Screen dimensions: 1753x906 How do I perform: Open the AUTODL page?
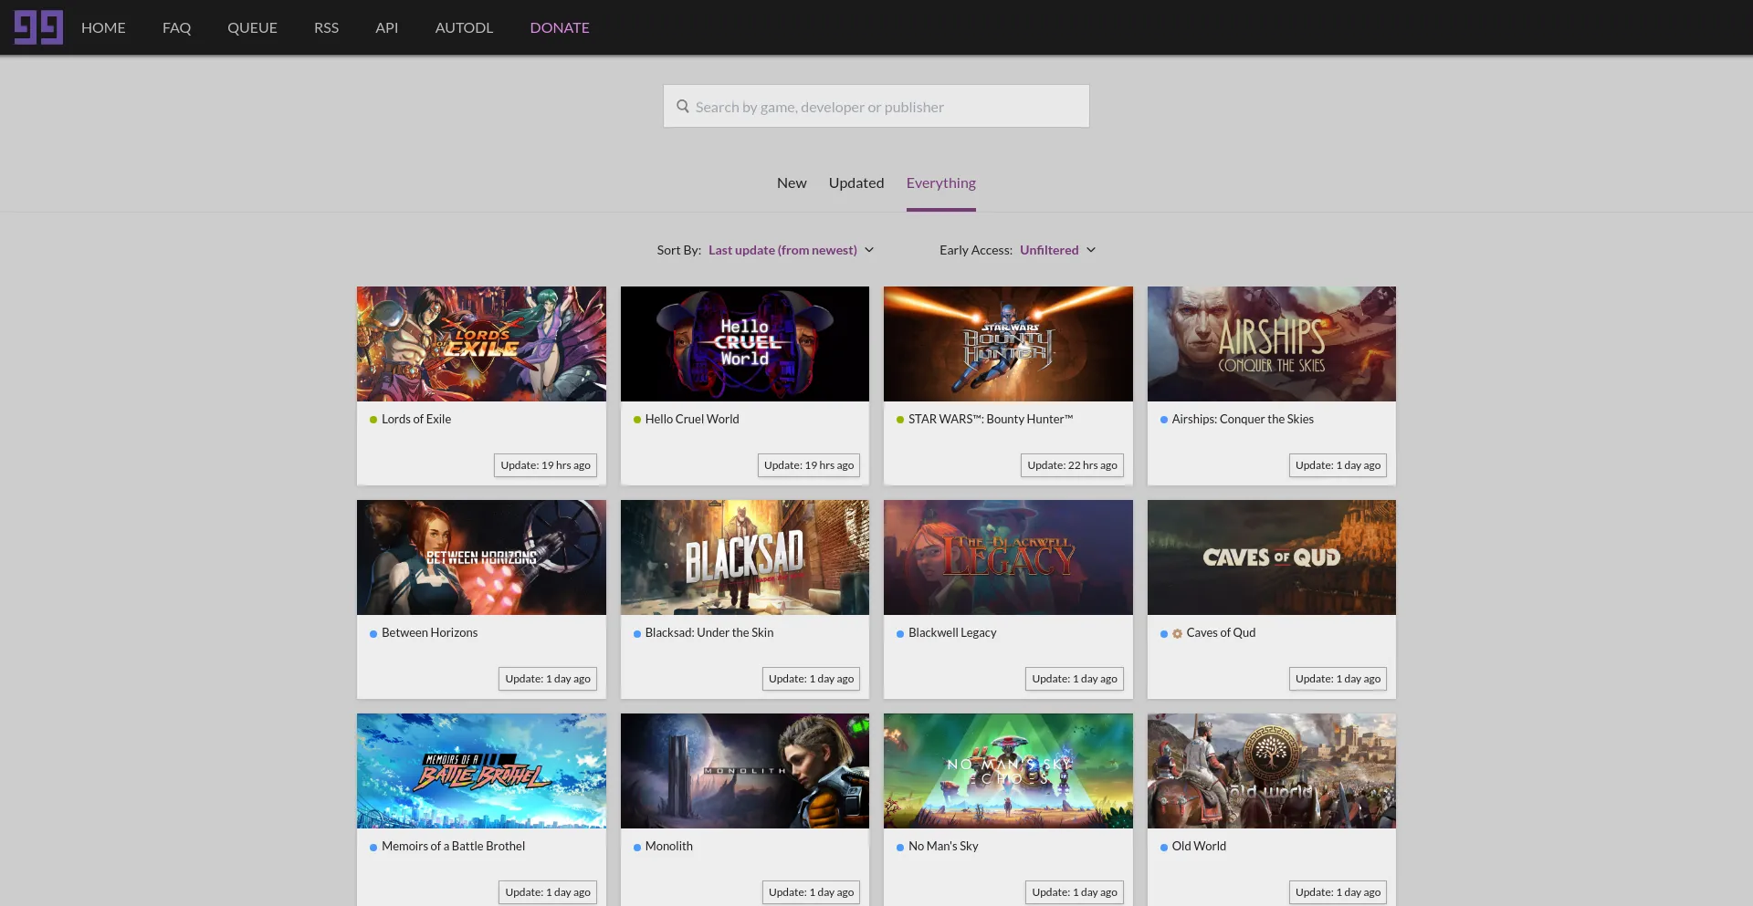point(464,27)
